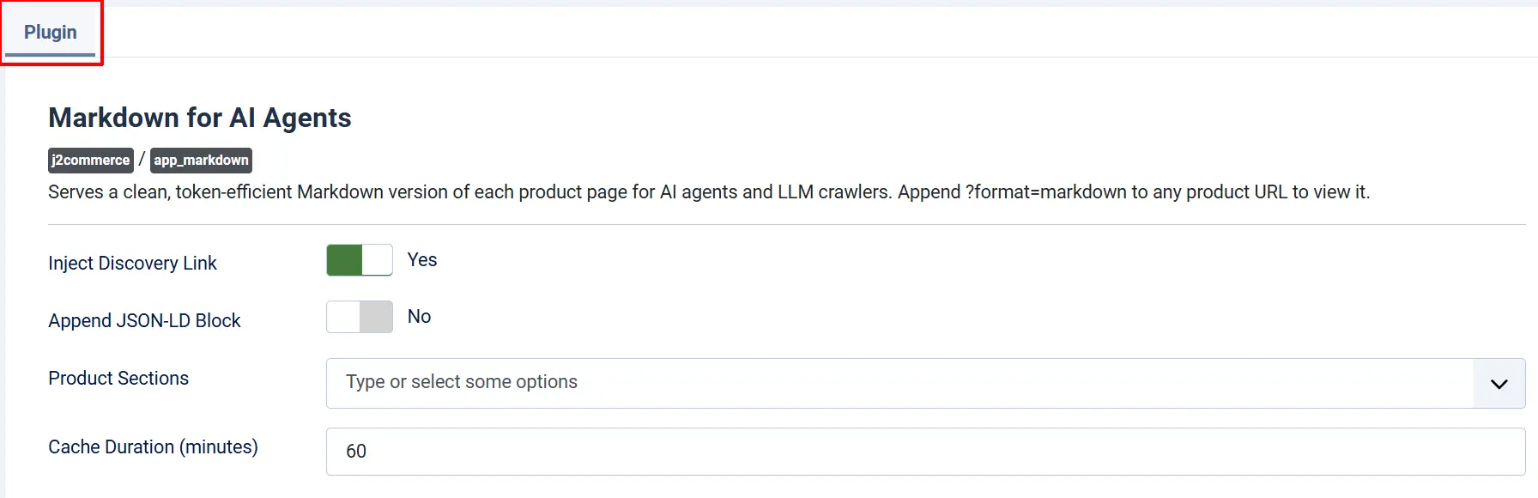
Task: Select the green half of the Inject Discovery switch
Action: [344, 260]
